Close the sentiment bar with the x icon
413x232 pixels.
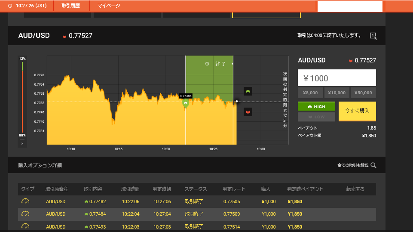(22, 143)
